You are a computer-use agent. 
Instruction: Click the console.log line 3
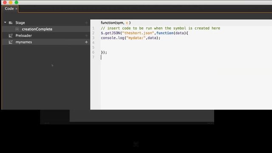click(130, 38)
